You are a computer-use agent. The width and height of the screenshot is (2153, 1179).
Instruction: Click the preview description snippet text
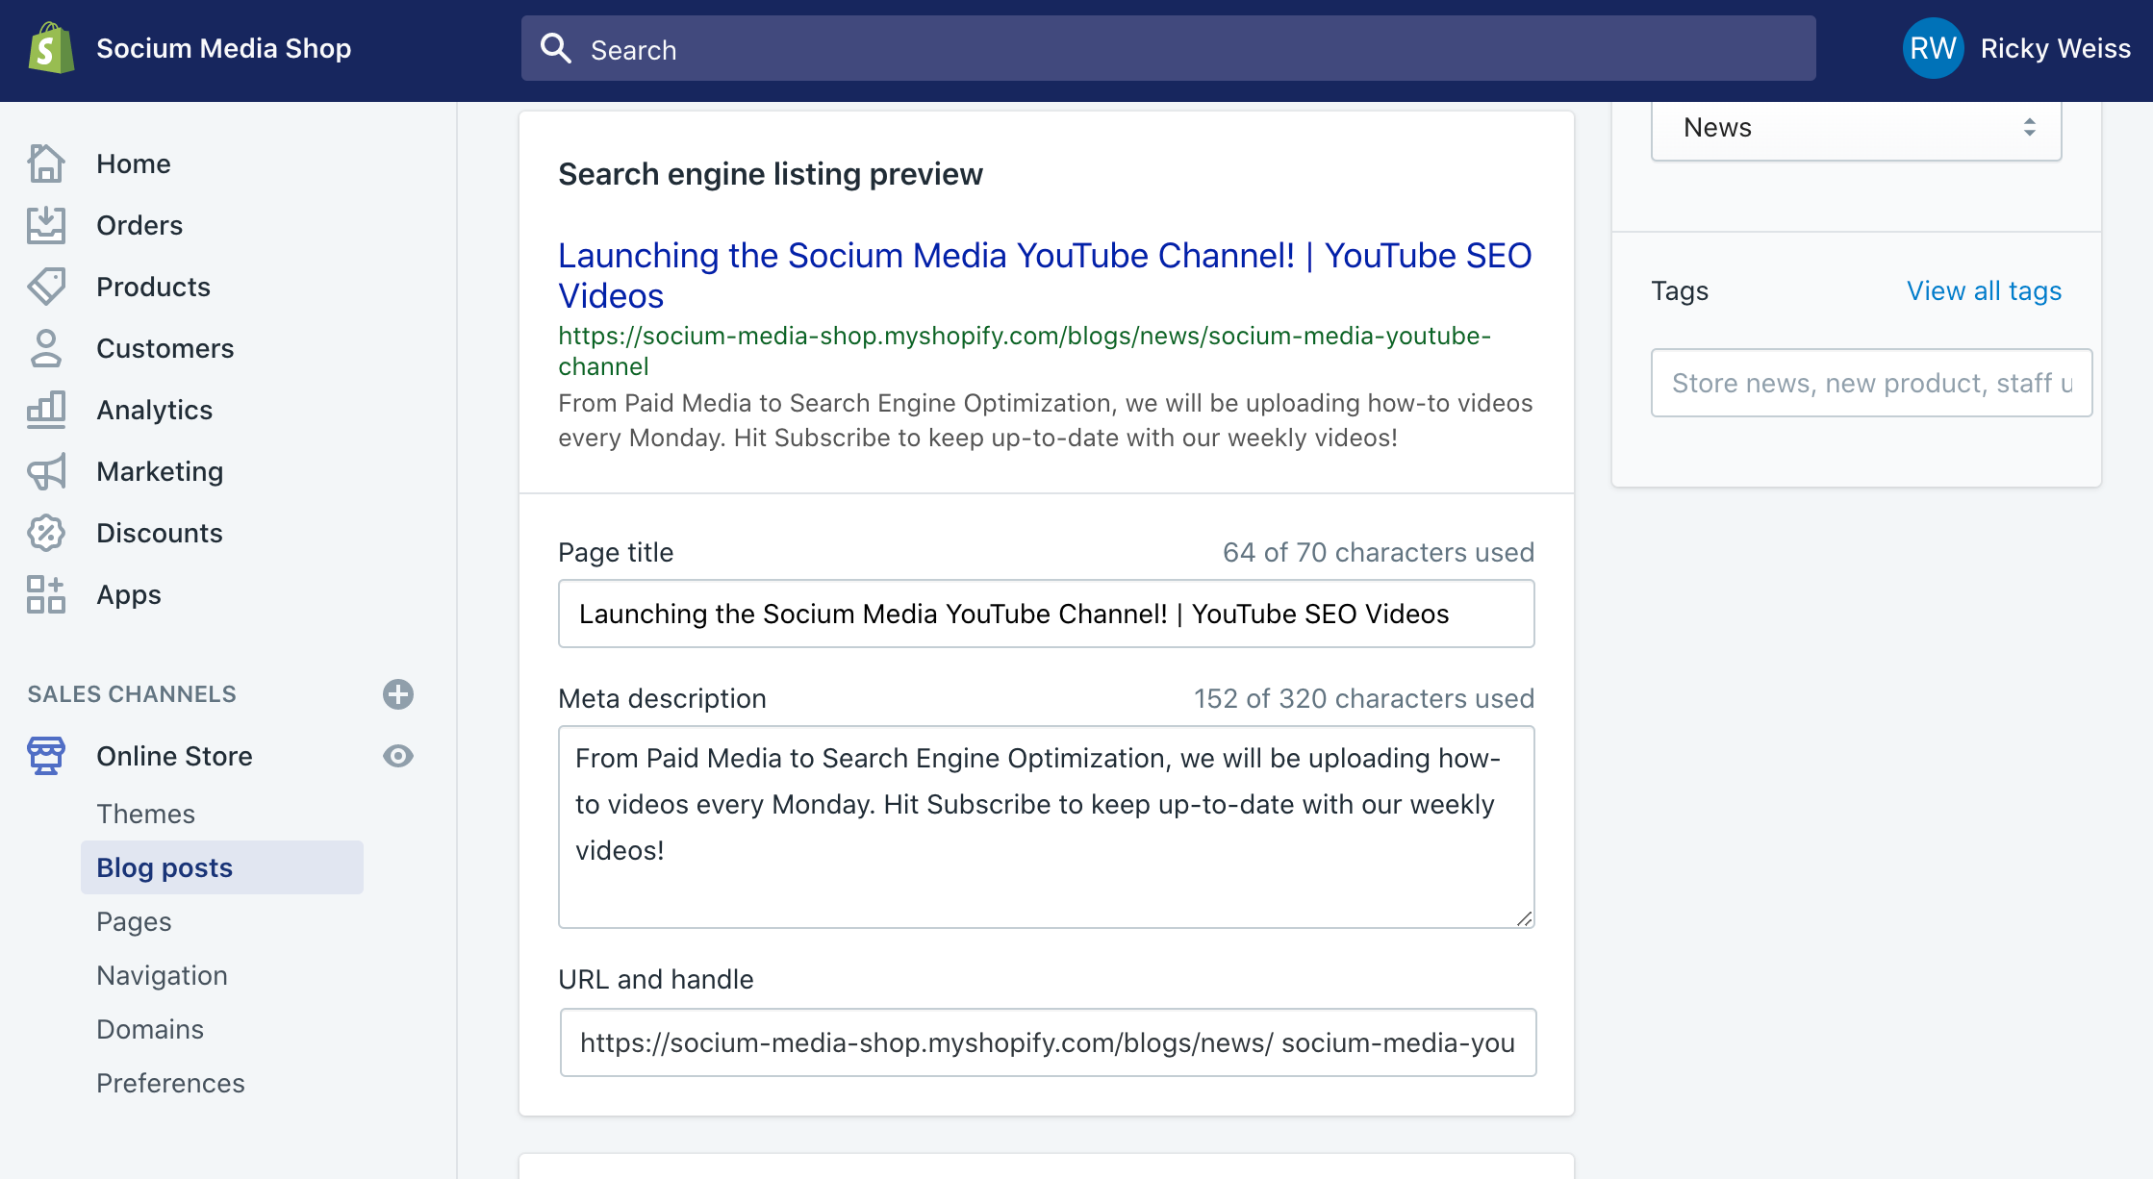pyautogui.click(x=1045, y=420)
